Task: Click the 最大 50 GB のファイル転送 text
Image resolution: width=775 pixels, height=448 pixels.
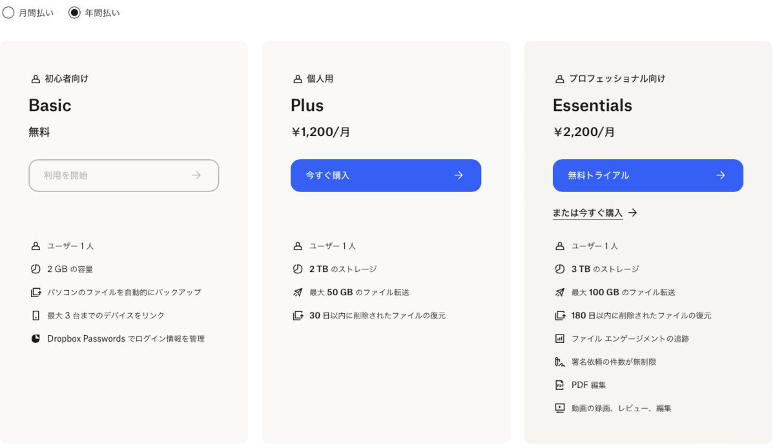Action: 359,293
